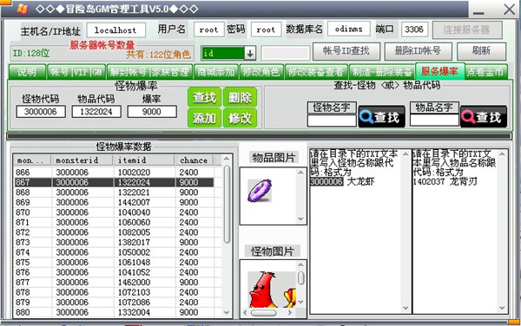Click the green 修改 button

[x=240, y=118]
